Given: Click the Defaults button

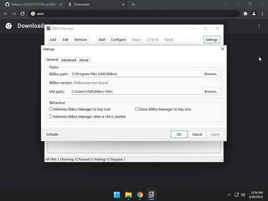Looking at the screenshot, I should pos(52,134).
